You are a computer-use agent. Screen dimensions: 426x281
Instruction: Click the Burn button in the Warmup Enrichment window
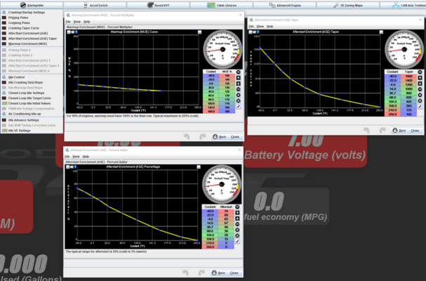click(220, 136)
